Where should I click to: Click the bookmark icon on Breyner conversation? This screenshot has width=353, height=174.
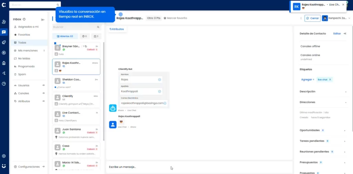click(x=55, y=43)
